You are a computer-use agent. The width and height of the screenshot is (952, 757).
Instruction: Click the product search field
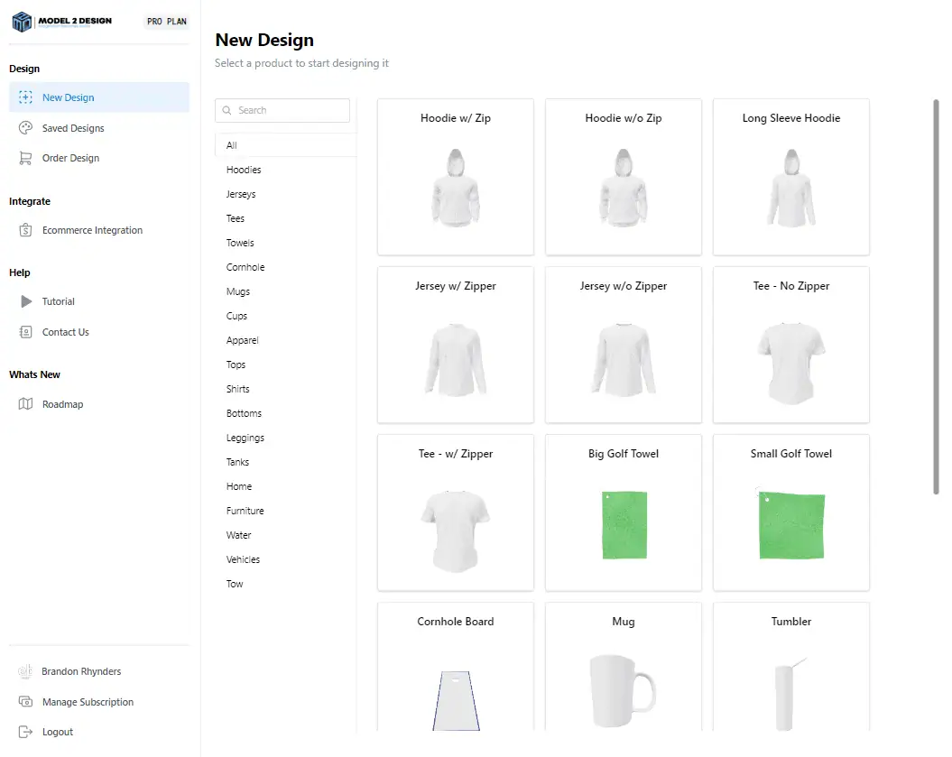pos(282,110)
